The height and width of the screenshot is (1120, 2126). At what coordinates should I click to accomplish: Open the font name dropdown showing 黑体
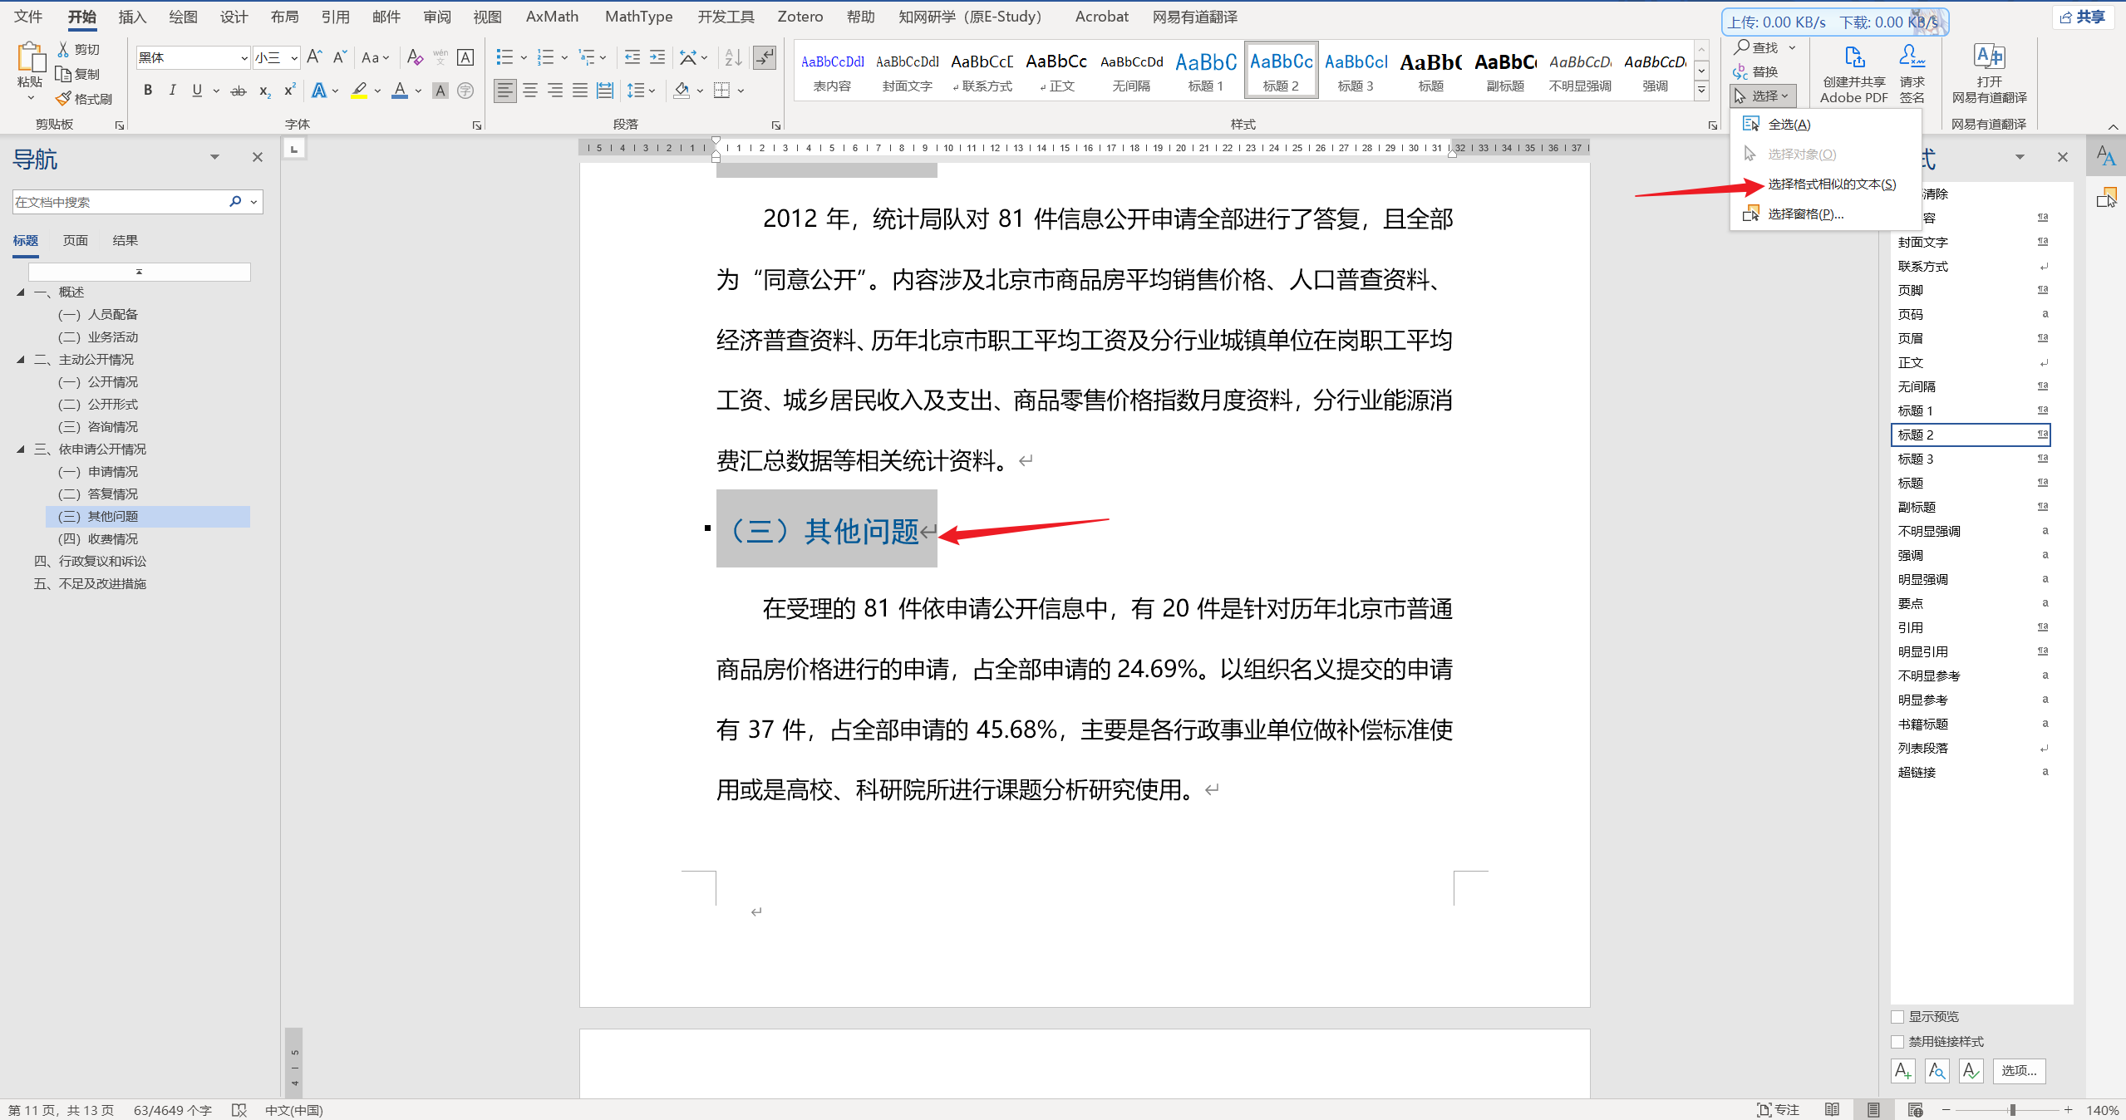tap(244, 57)
